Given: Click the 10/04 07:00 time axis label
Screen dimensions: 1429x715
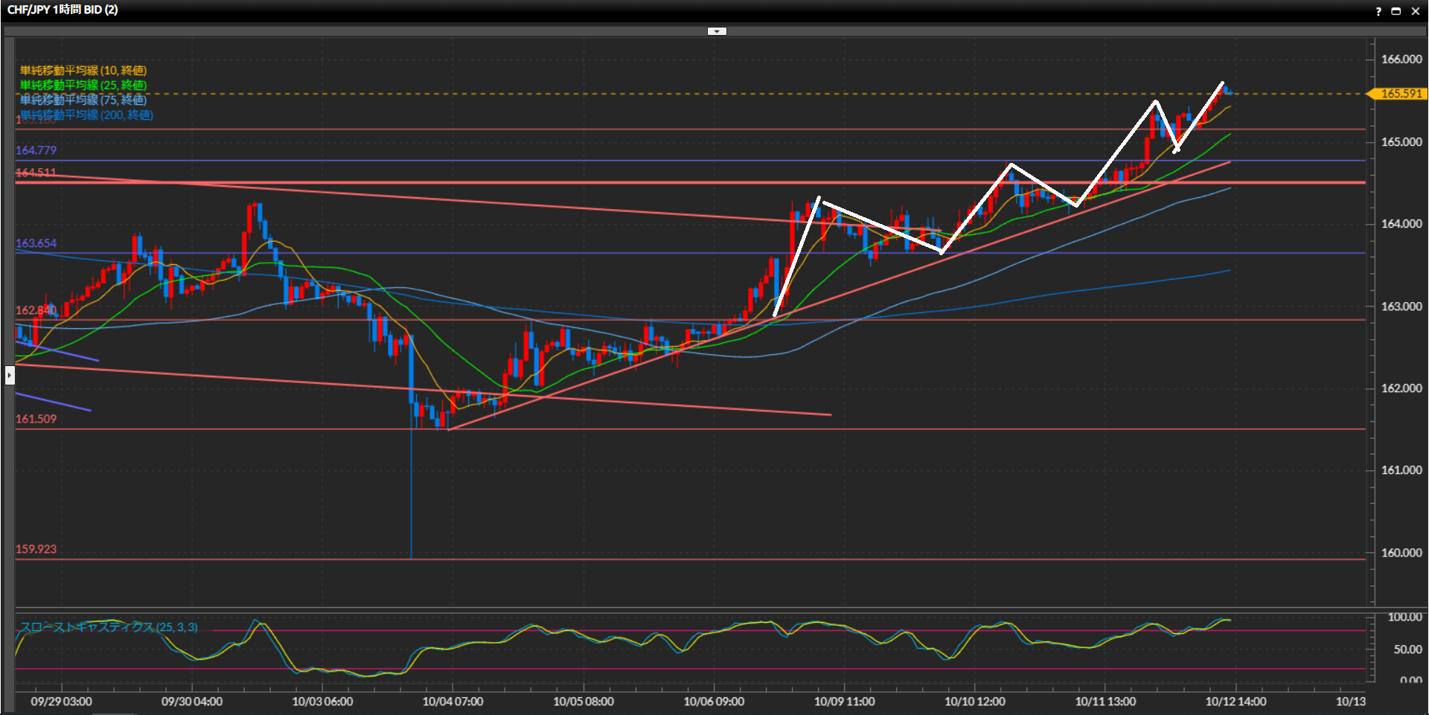Looking at the screenshot, I should click(453, 701).
